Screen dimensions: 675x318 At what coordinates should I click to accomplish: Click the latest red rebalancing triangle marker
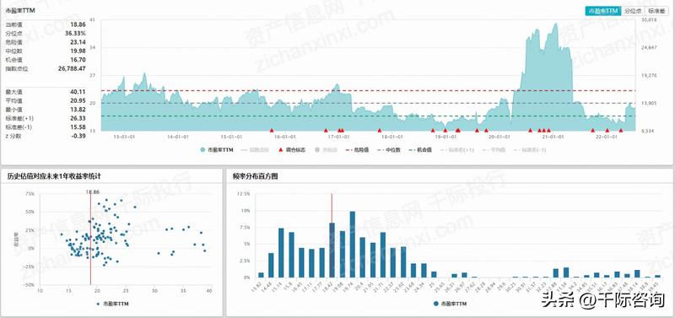[x=621, y=130]
